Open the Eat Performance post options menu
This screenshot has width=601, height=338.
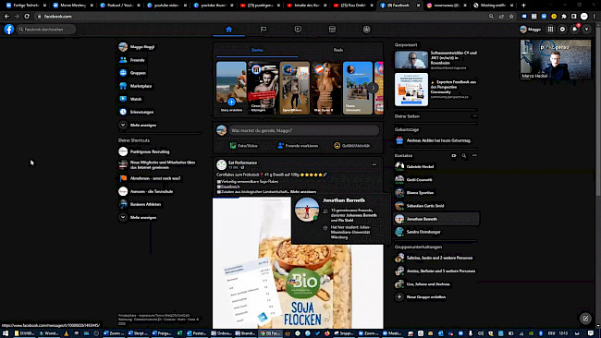pos(374,164)
